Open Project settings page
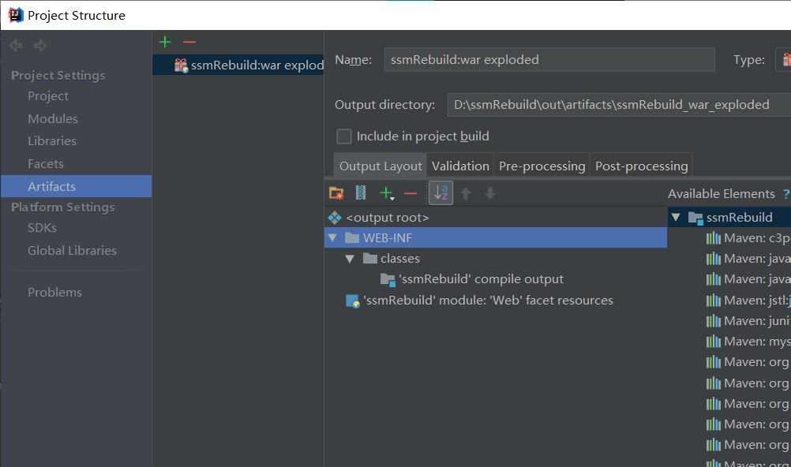This screenshot has height=467, width=791. pos(48,95)
